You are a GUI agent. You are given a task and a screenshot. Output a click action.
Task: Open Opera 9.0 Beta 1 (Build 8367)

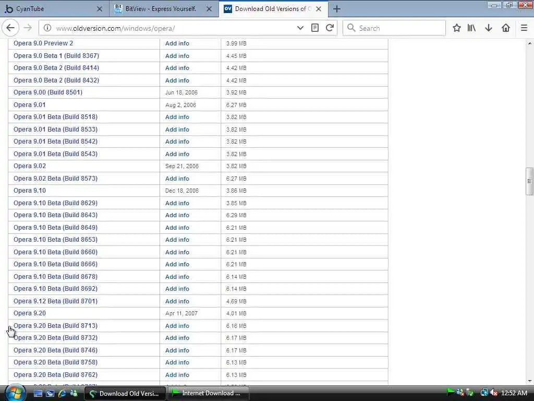(x=56, y=55)
